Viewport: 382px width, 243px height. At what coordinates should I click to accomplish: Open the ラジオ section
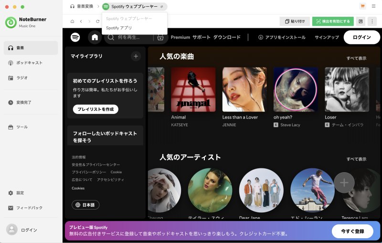[31, 78]
